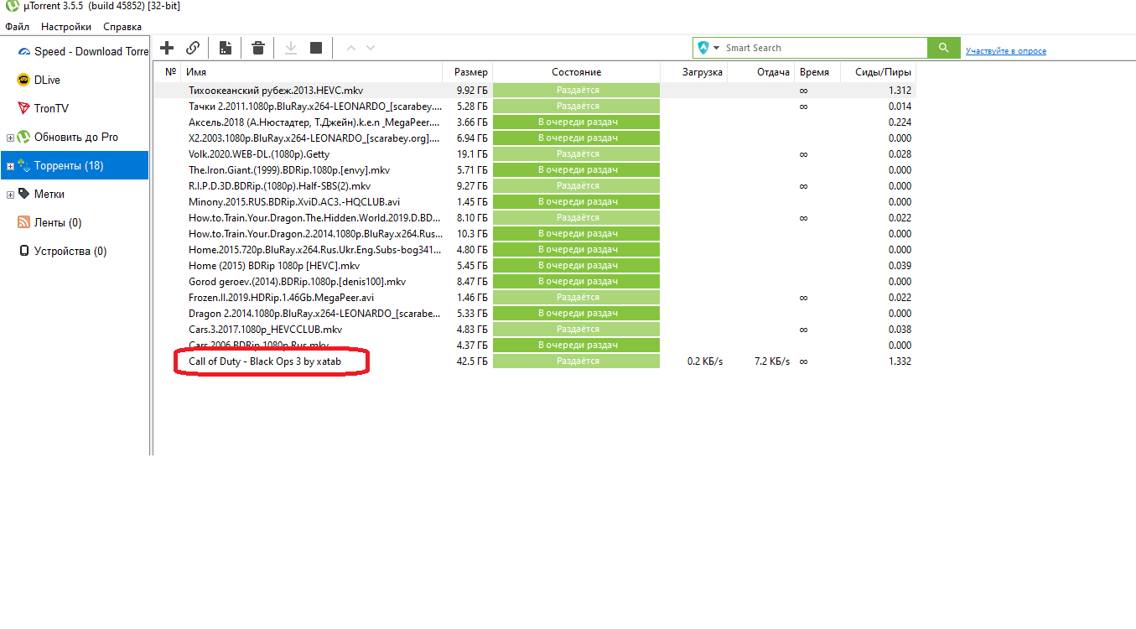Click the 1.332 seeds/peers ratio value
Image resolution: width=1136 pixels, height=629 pixels.
900,361
